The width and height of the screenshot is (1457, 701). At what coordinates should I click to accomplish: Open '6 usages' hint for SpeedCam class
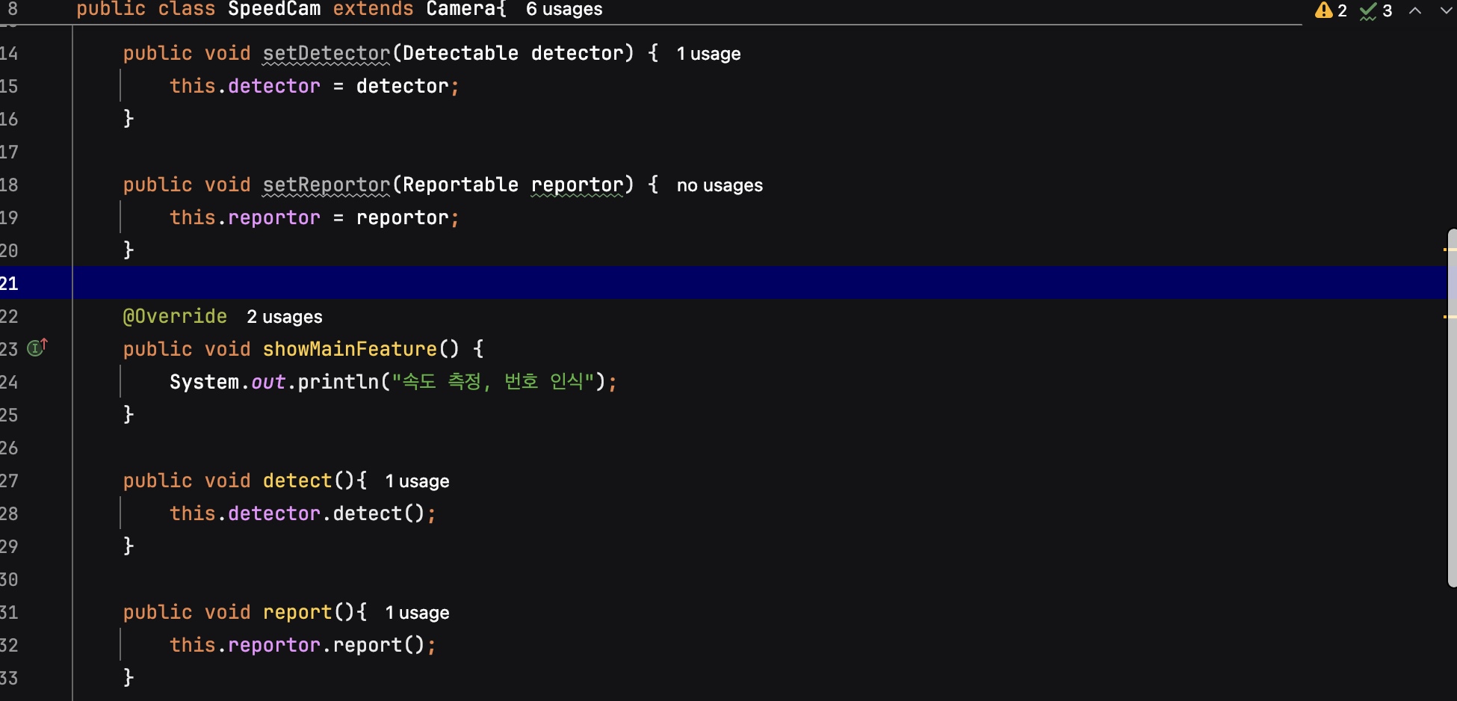[x=564, y=10]
